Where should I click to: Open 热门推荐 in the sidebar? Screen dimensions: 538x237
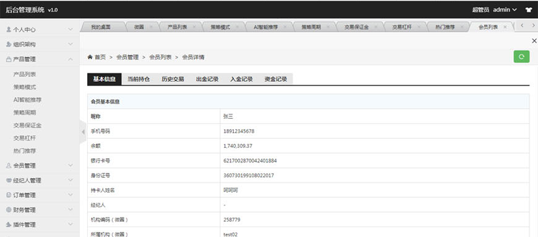pyautogui.click(x=25, y=150)
